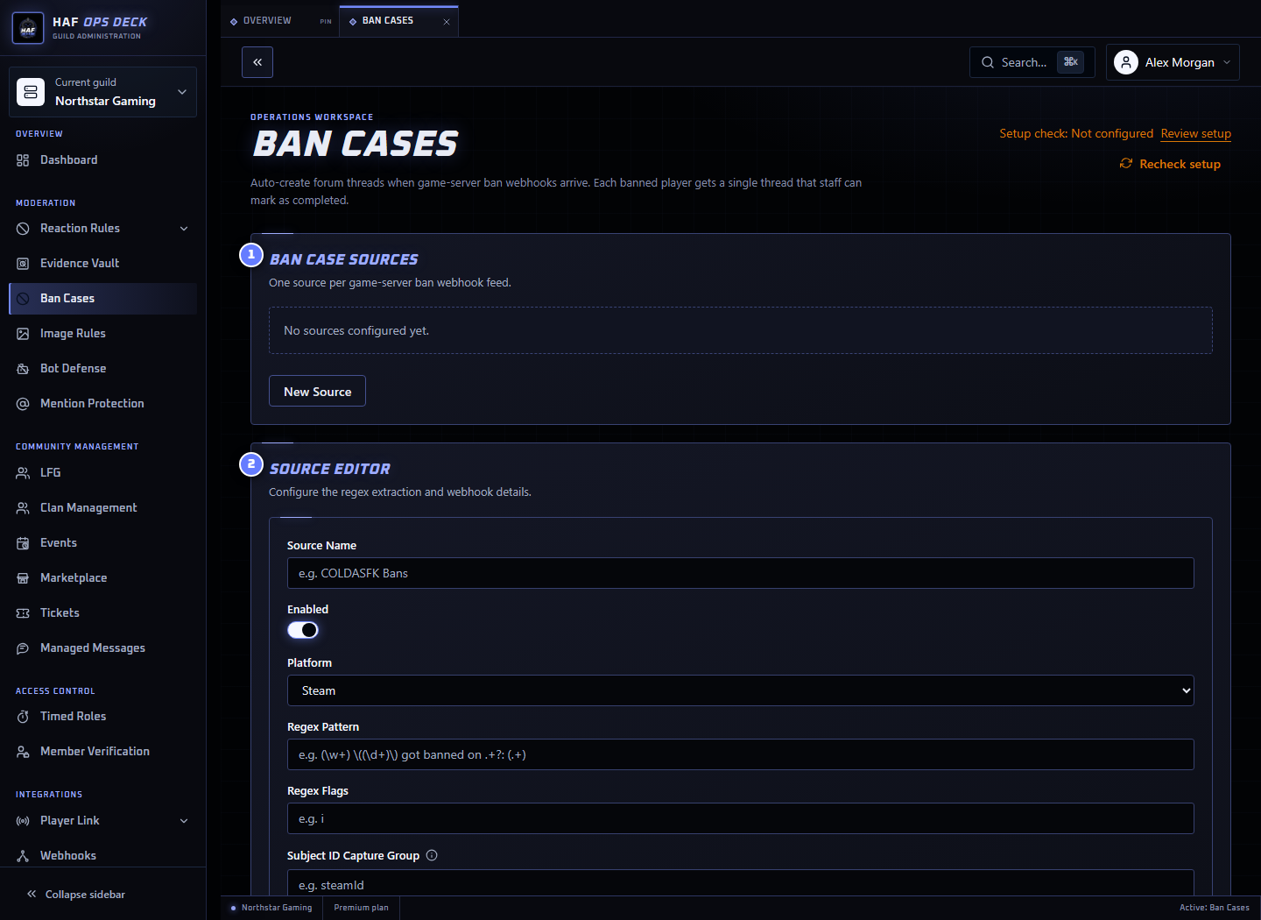
Task: Click the Events calendar icon
Action: (x=23, y=543)
